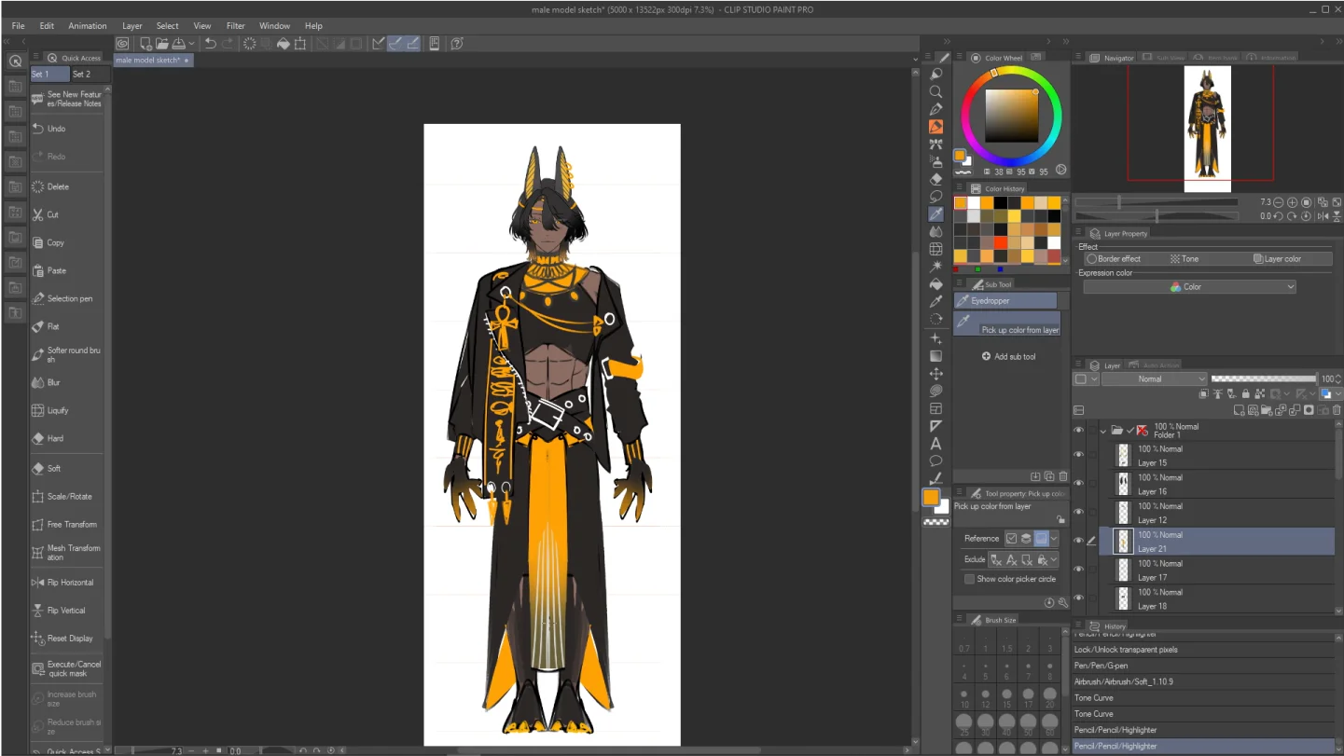Expand the Save options arrow in the command bar
This screenshot has width=1344, height=756.
click(x=191, y=43)
